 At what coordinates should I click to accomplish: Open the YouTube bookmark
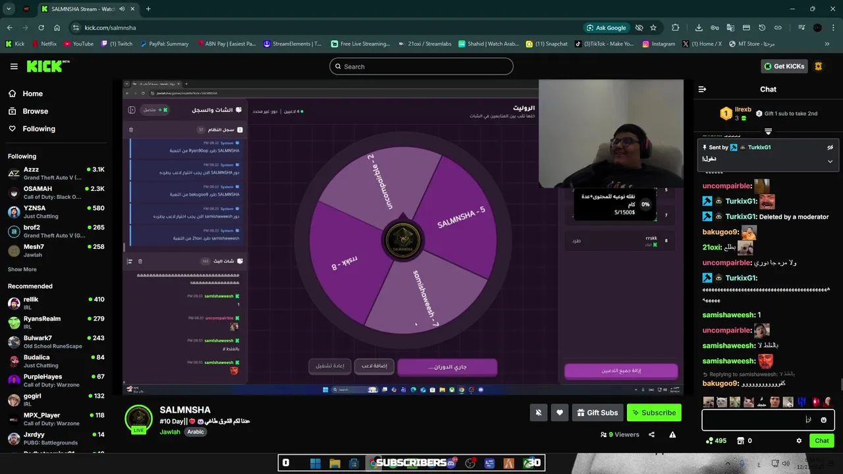coord(78,44)
